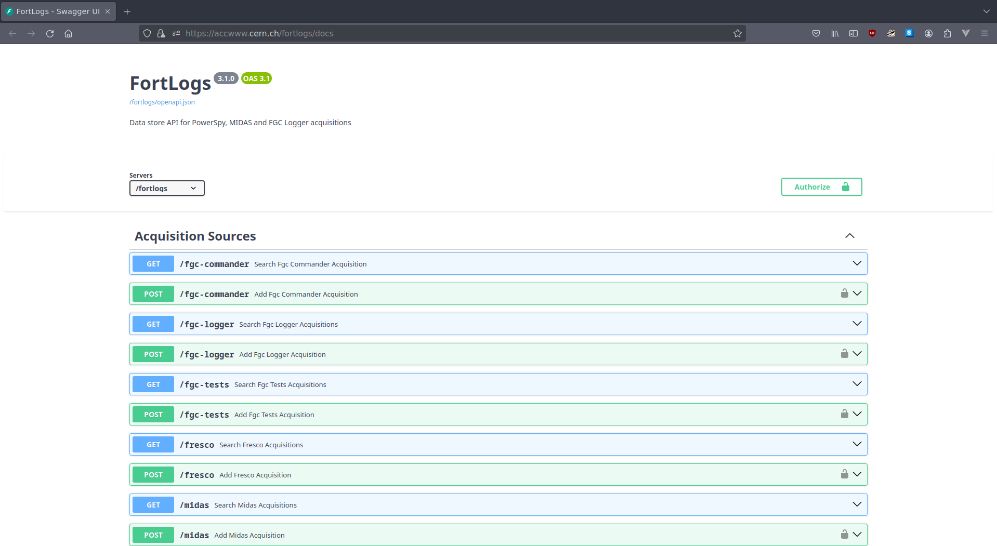Image resolution: width=997 pixels, height=546 pixels.
Task: Open the Library bookmarks icon
Action: pos(835,33)
